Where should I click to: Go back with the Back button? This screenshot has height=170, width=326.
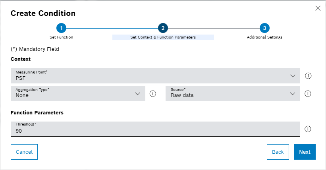[278, 152]
